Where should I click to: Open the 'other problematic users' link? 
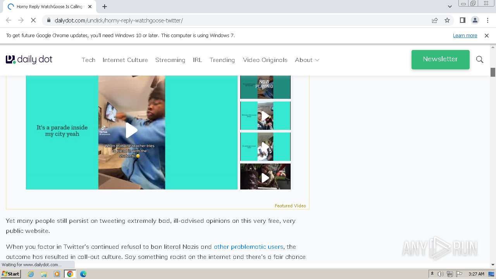(x=248, y=247)
